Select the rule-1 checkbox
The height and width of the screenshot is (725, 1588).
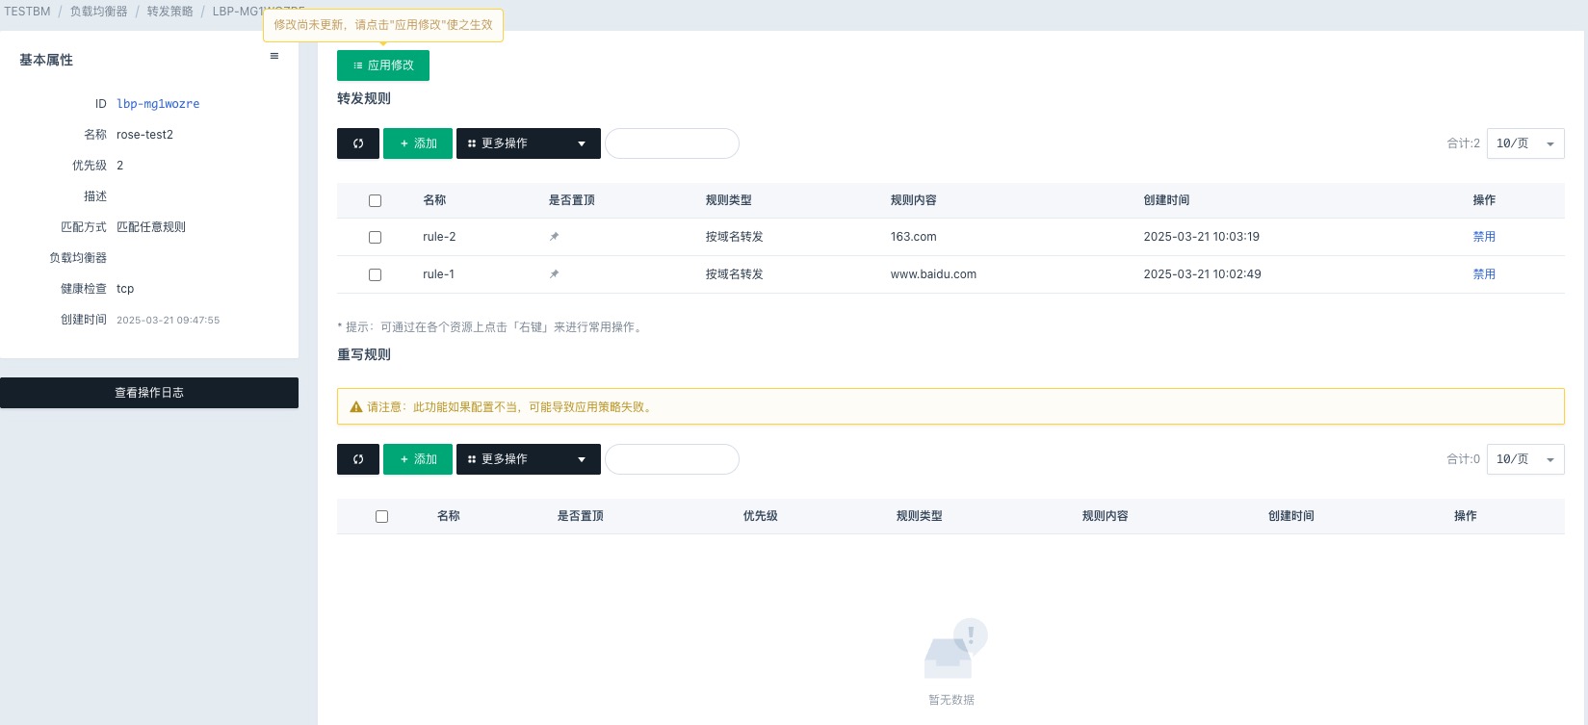click(x=376, y=274)
